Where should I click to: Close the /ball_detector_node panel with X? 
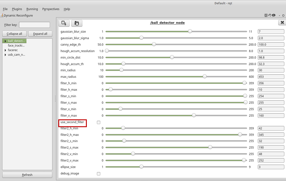pos(282,22)
